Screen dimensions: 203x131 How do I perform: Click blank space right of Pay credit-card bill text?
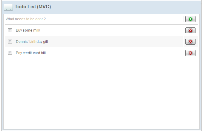coord(114,53)
